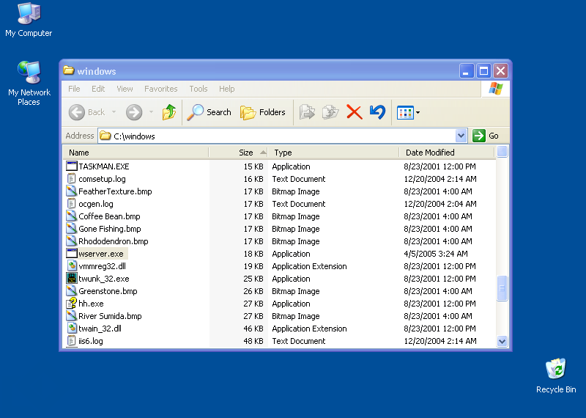Click the "25 KB" size cell
Screen dimensions: 586x418
click(253, 279)
